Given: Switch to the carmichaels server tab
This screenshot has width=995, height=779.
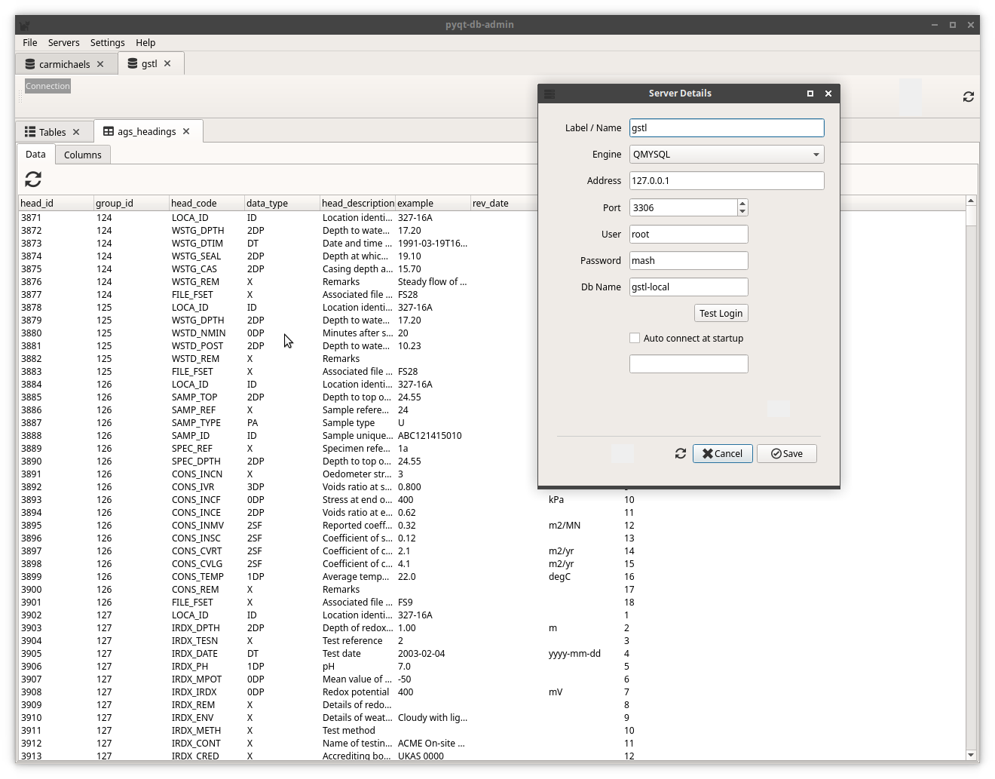Looking at the screenshot, I should (65, 64).
